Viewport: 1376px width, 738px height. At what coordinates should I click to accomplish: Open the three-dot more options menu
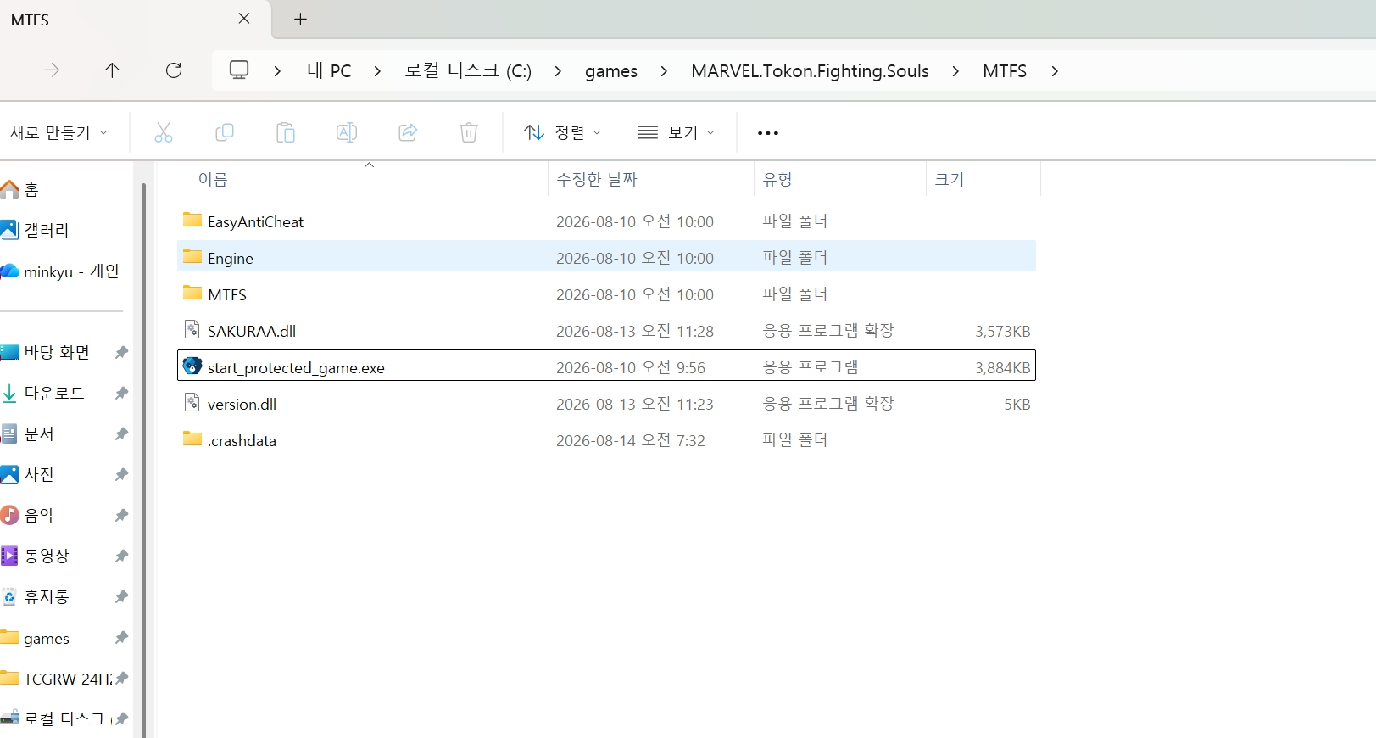pos(768,133)
